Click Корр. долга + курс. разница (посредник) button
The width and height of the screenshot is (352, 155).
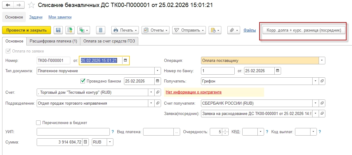(304, 30)
